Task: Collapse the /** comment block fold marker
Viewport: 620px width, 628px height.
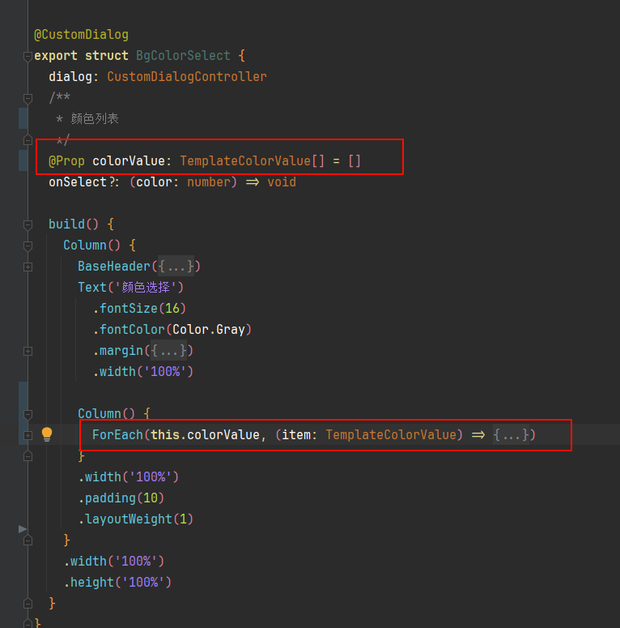Action: coord(28,98)
